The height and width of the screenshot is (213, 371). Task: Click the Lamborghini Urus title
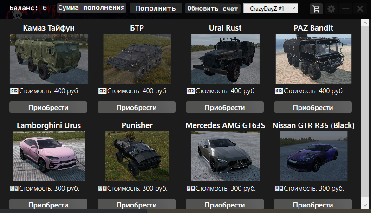[x=49, y=125]
